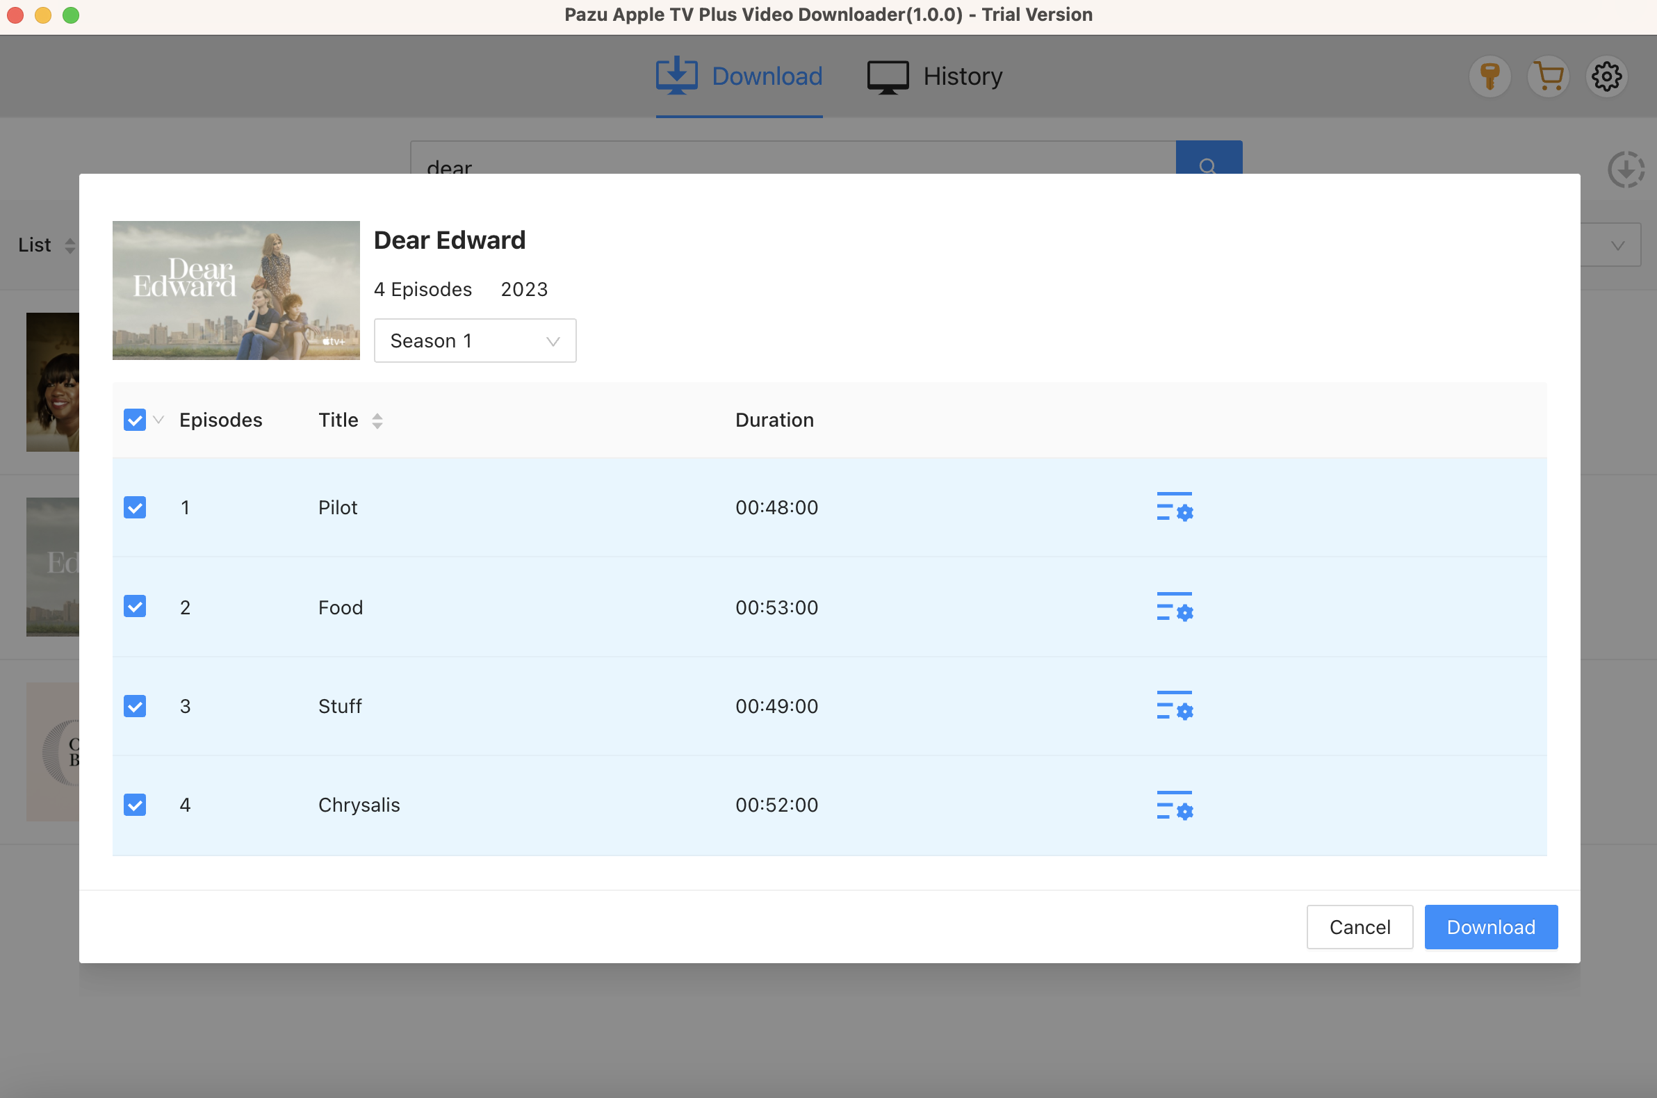Screen dimensions: 1657x1098
Task: Click the search input field with 'dear'
Action: [793, 158]
